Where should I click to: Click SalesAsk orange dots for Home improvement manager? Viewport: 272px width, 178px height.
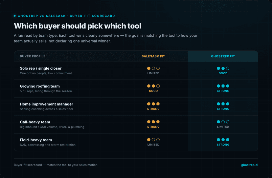click(153, 104)
